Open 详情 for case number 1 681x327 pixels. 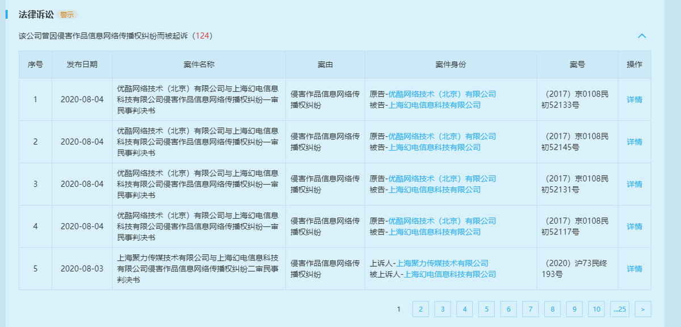point(634,99)
